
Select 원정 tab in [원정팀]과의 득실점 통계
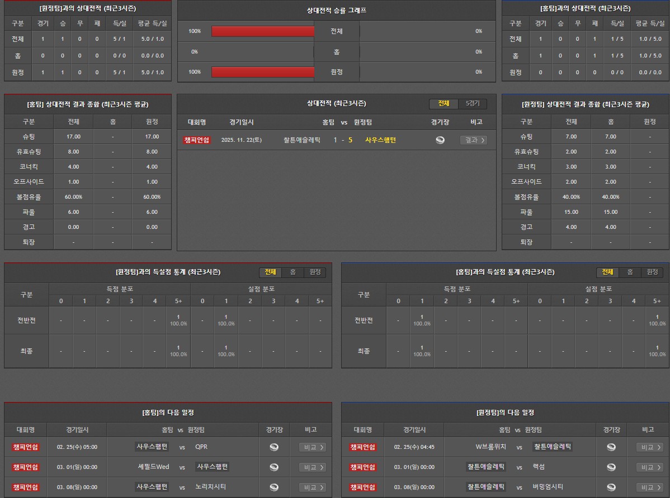point(315,272)
